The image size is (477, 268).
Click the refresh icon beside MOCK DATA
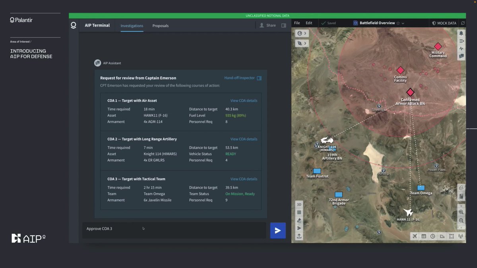[463, 23]
